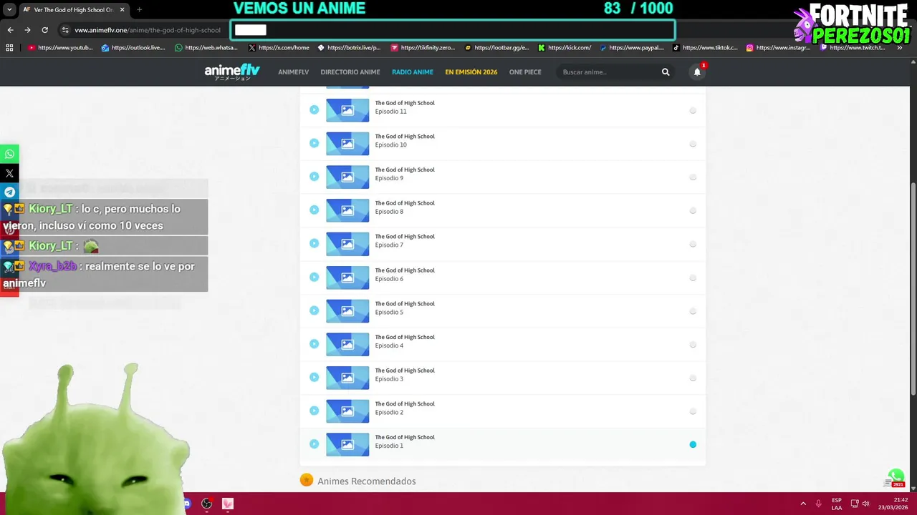917x515 pixels.
Task: Open DIRECTORIO ANIME in the navigation
Action: (x=350, y=72)
